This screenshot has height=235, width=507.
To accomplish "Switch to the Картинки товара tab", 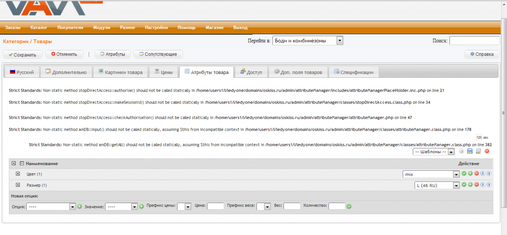I will [120, 72].
